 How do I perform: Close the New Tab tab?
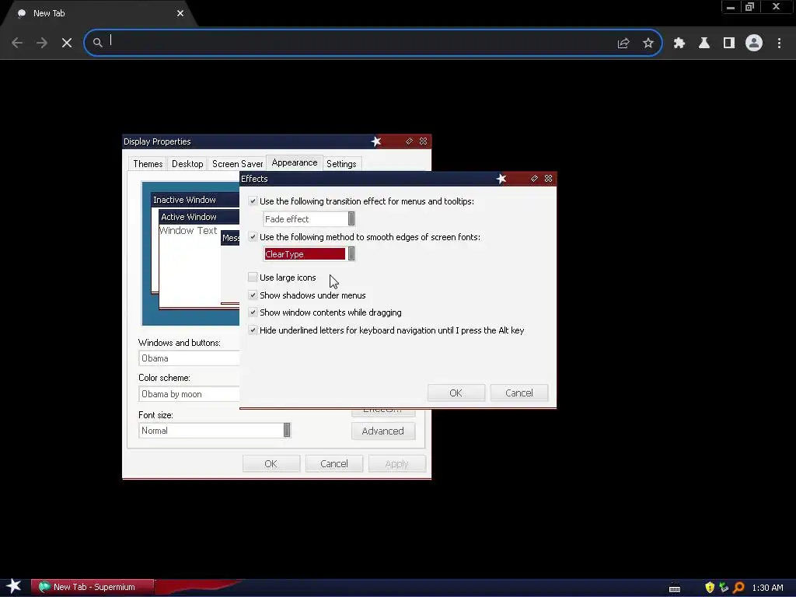tap(180, 13)
